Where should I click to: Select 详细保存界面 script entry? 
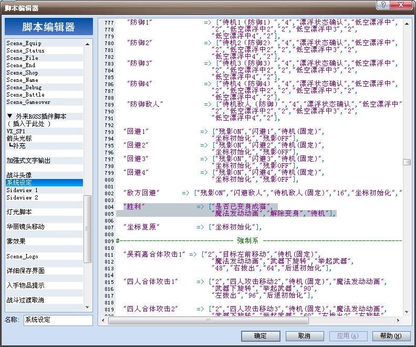[44, 271]
